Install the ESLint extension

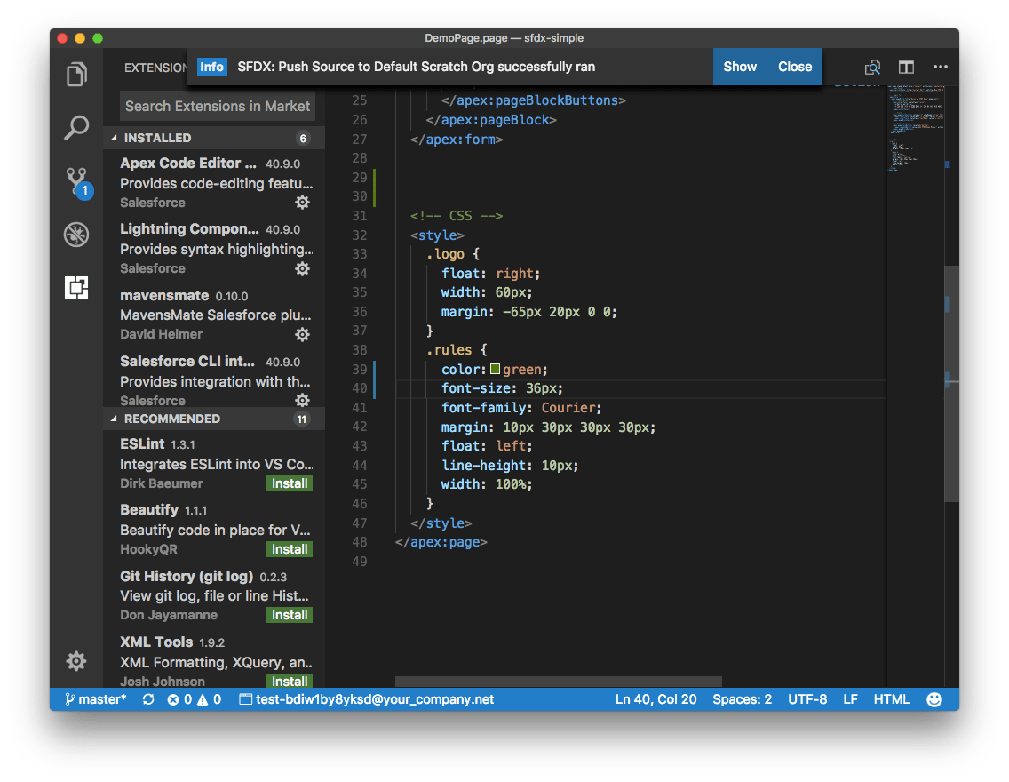[290, 483]
